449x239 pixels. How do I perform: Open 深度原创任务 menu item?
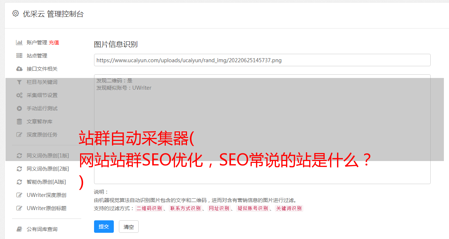42,135
